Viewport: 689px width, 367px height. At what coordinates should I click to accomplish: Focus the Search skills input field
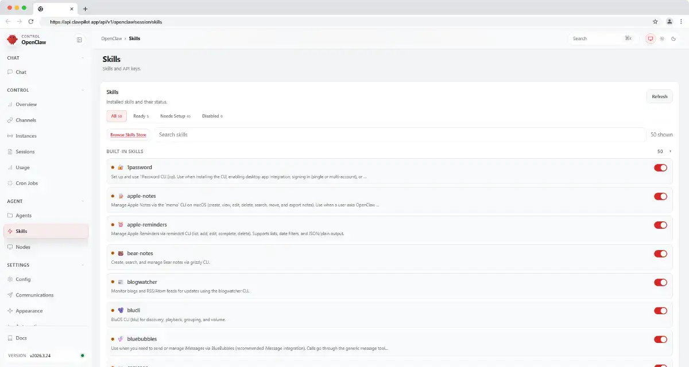[x=400, y=135]
